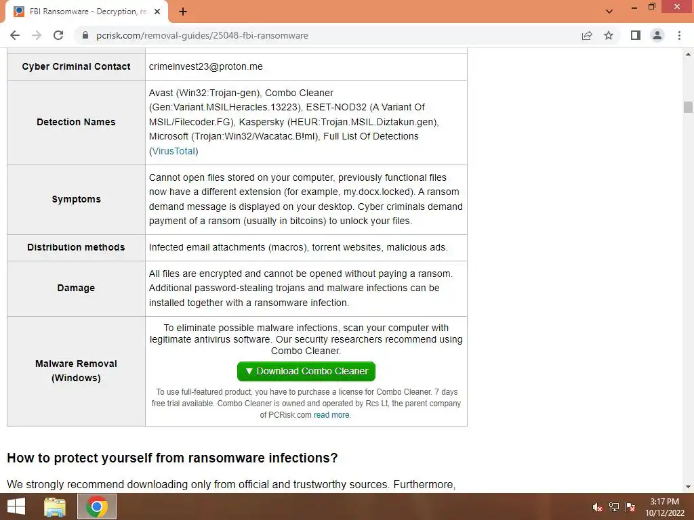Click the scrollbar down arrow
The height and width of the screenshot is (520, 694).
pos(688,487)
